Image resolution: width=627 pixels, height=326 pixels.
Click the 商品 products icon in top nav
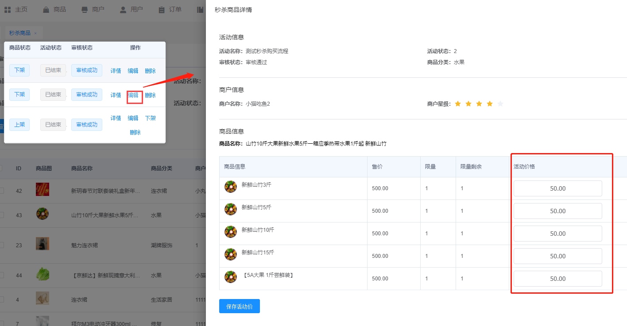pyautogui.click(x=45, y=9)
